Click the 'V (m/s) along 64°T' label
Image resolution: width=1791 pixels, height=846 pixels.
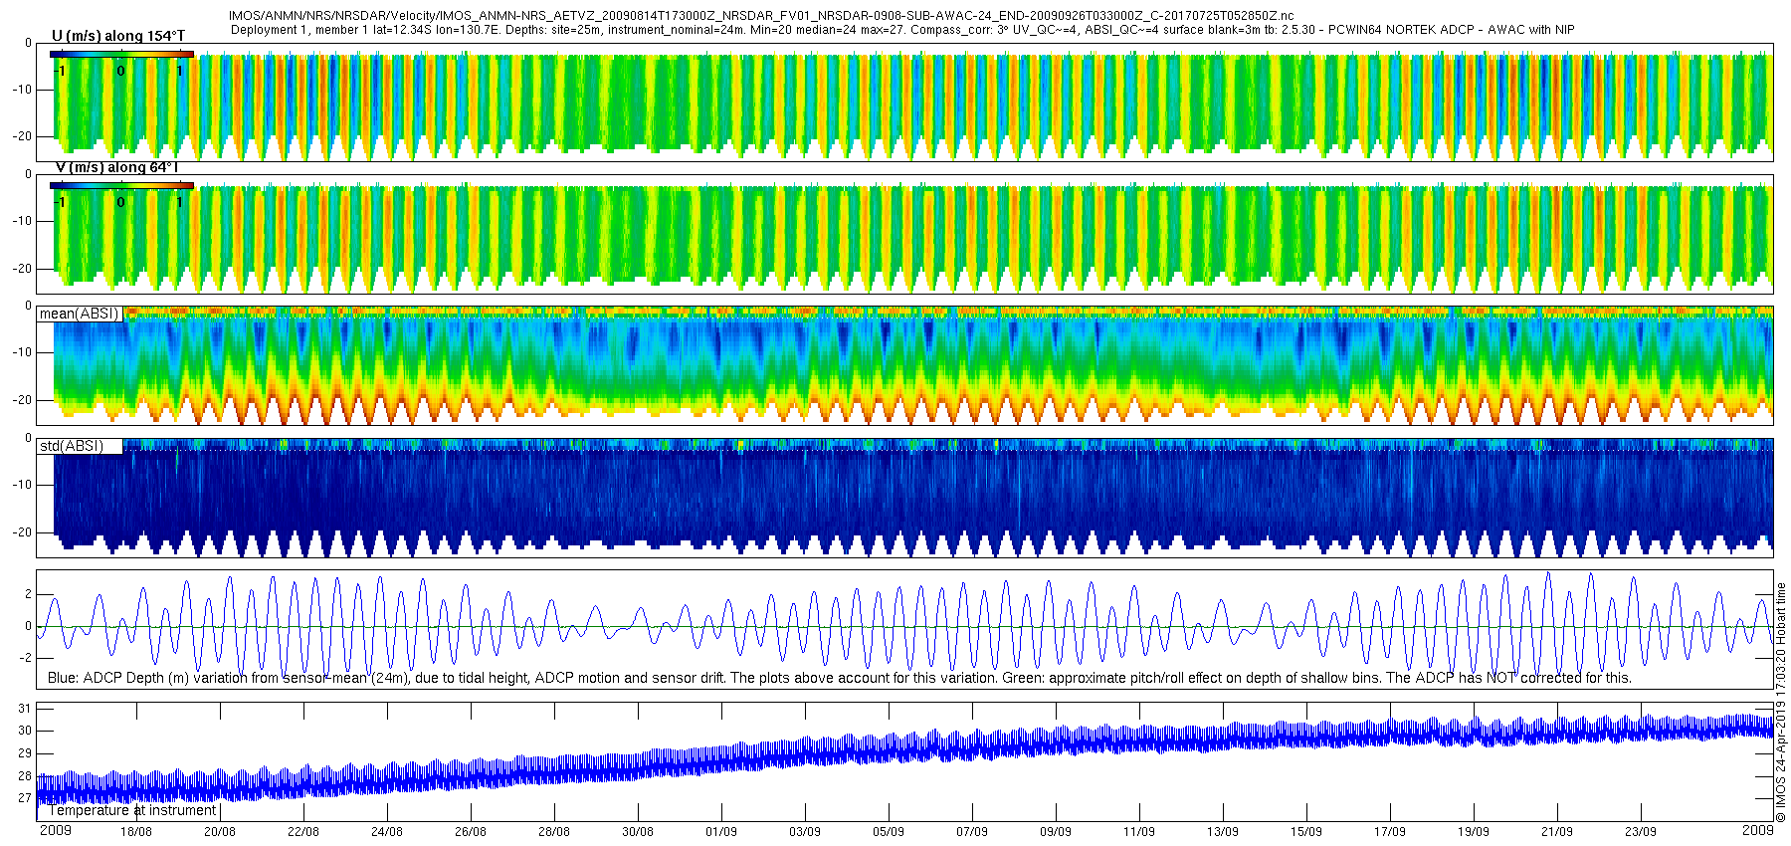tap(117, 167)
